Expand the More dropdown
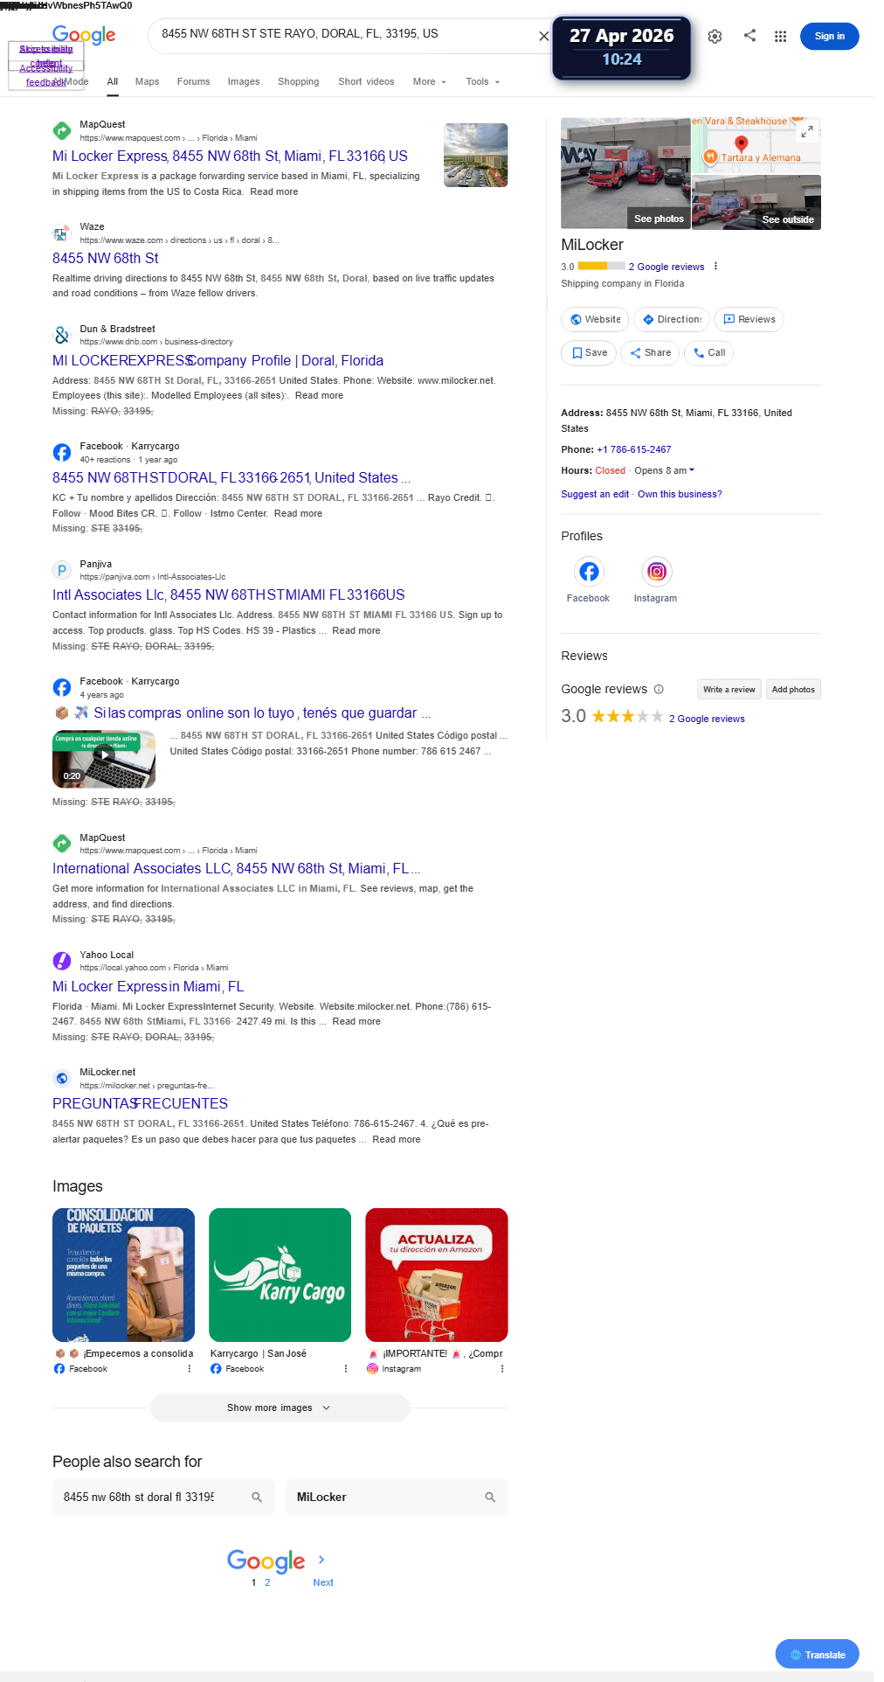This screenshot has width=884, height=1682. pyautogui.click(x=429, y=81)
